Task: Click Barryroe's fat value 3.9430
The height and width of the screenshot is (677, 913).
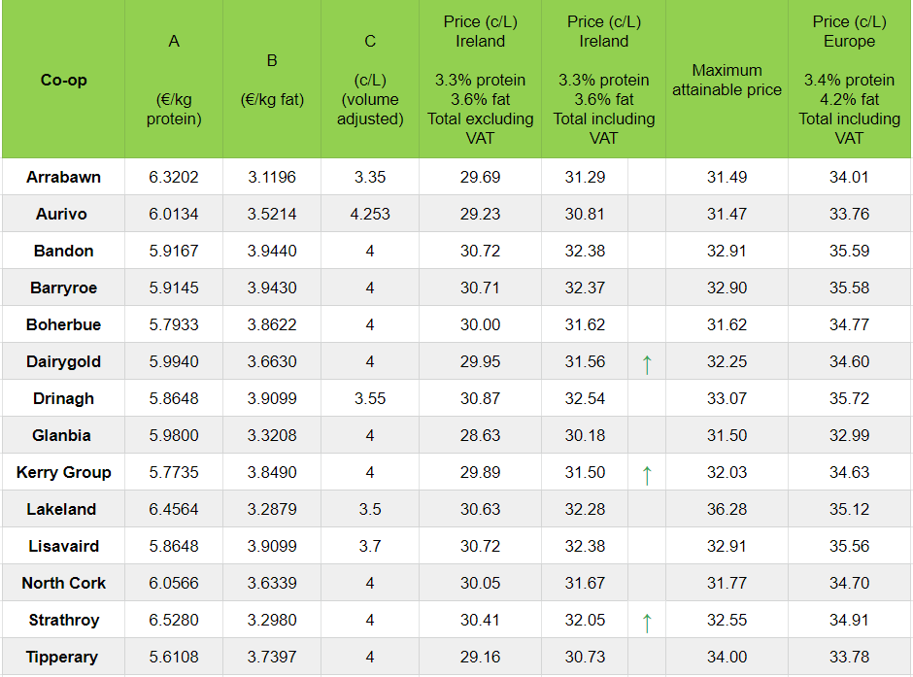Action: [x=272, y=288]
